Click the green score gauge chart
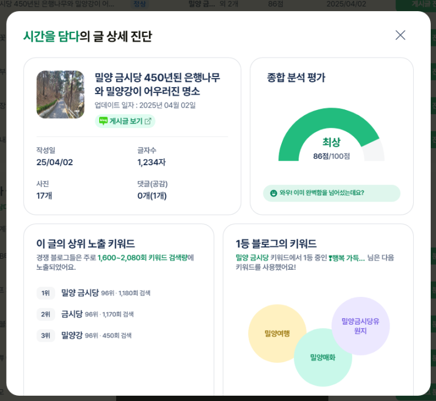The height and width of the screenshot is (401, 436). (331, 132)
